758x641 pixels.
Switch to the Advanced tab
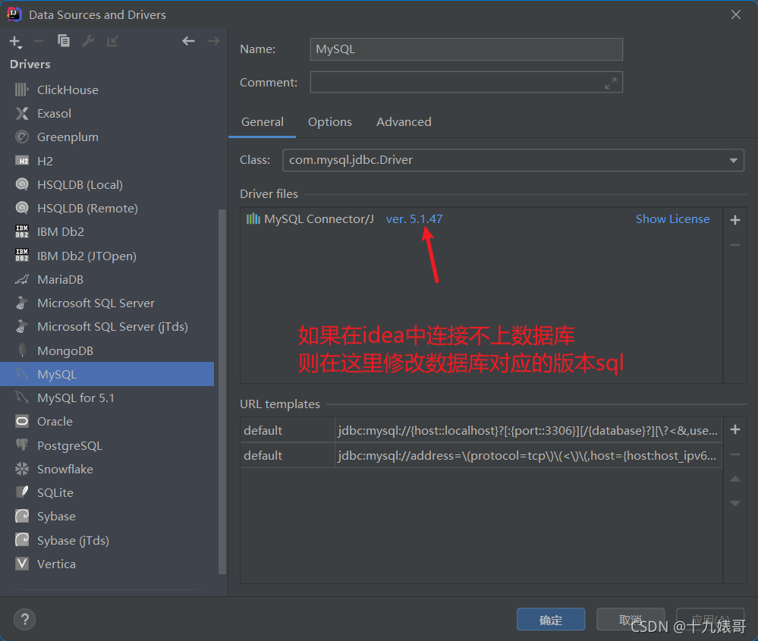click(x=404, y=122)
